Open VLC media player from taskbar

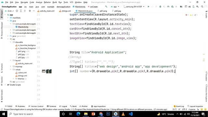coord(123,114)
